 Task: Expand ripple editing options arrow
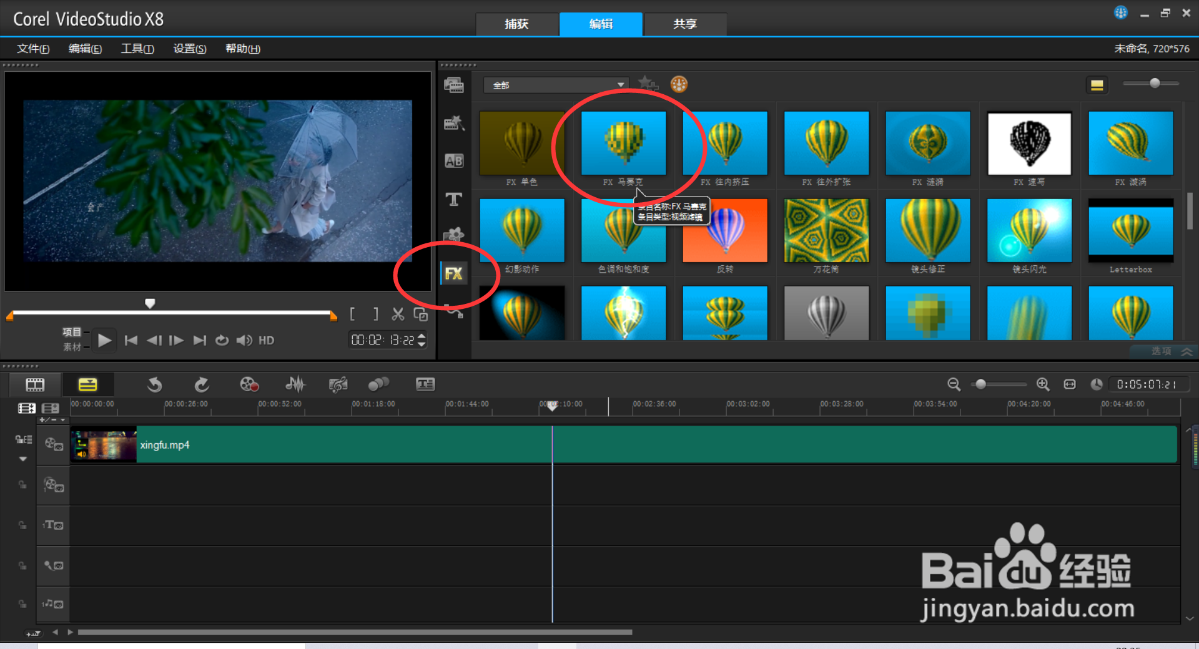23,459
